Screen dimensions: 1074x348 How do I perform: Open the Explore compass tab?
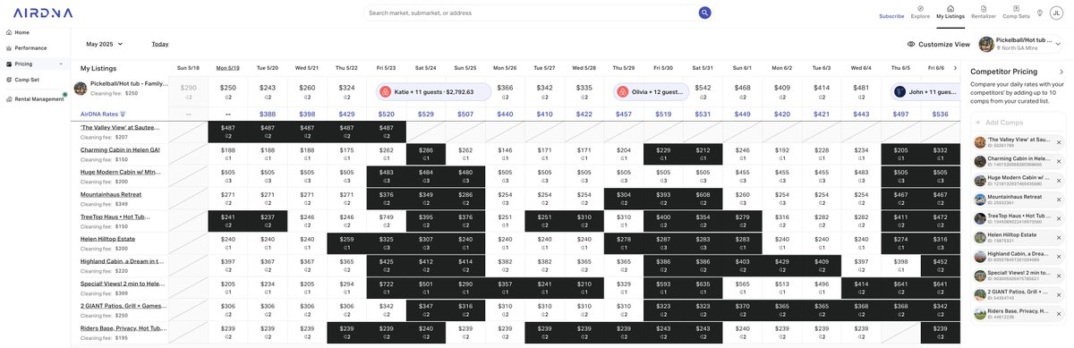point(920,12)
